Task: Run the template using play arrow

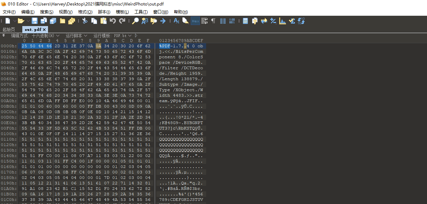Action: (x=136, y=36)
